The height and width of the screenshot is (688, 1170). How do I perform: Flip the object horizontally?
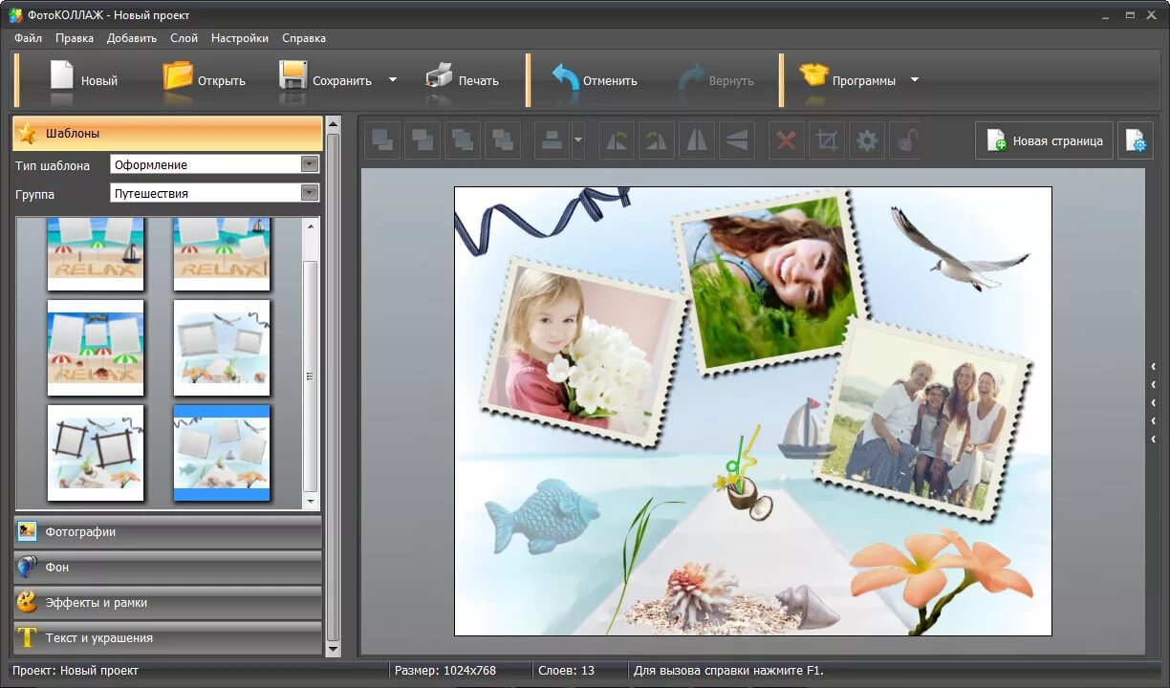pyautogui.click(x=697, y=140)
